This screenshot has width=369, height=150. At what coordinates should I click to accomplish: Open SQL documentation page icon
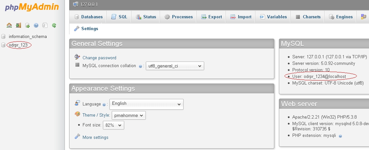pyautogui.click(x=45, y=25)
